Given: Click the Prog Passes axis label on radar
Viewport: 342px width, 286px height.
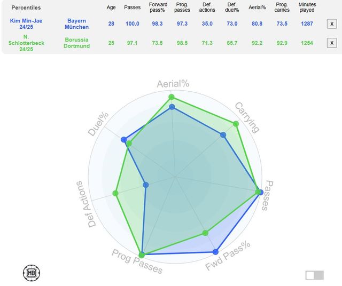Looking at the screenshot, I should pos(137,261).
